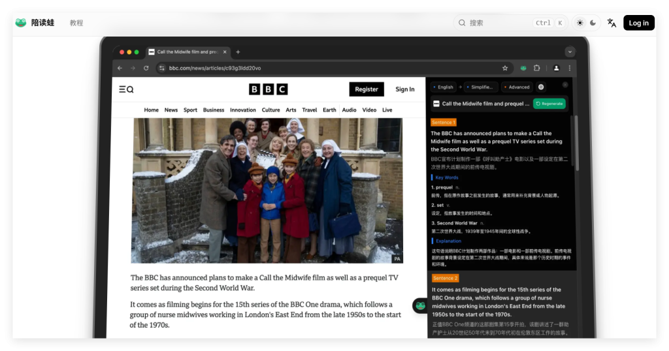Screen dimensions: 669x351
Task: Open the 教程 tutorial link
Action: pyautogui.click(x=76, y=23)
